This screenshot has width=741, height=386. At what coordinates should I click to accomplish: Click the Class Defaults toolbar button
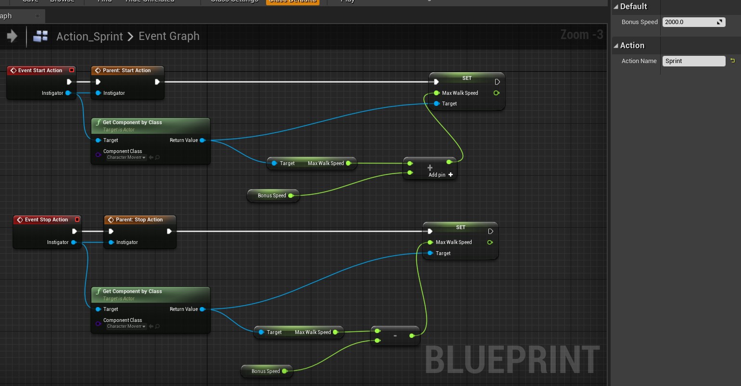[x=293, y=1]
